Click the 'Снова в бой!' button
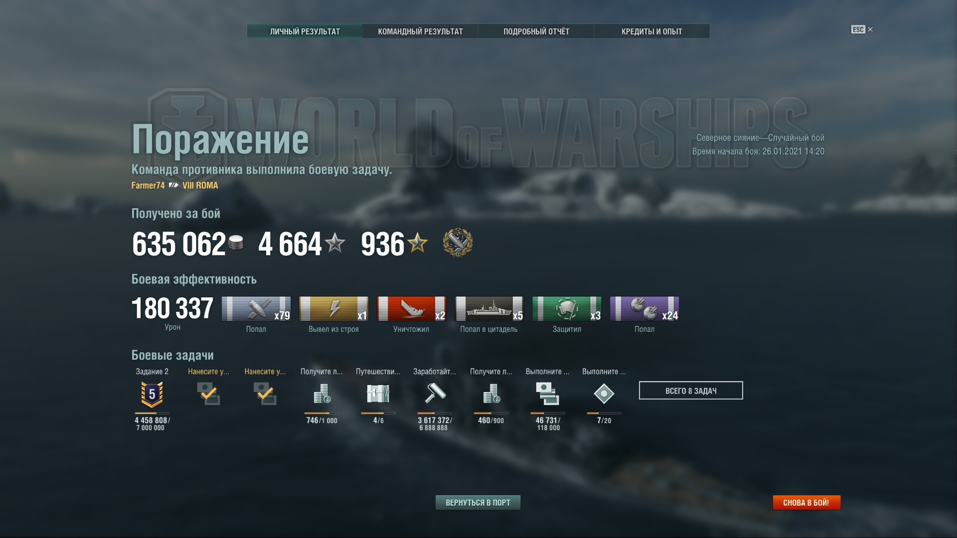Image resolution: width=957 pixels, height=538 pixels. 806,503
